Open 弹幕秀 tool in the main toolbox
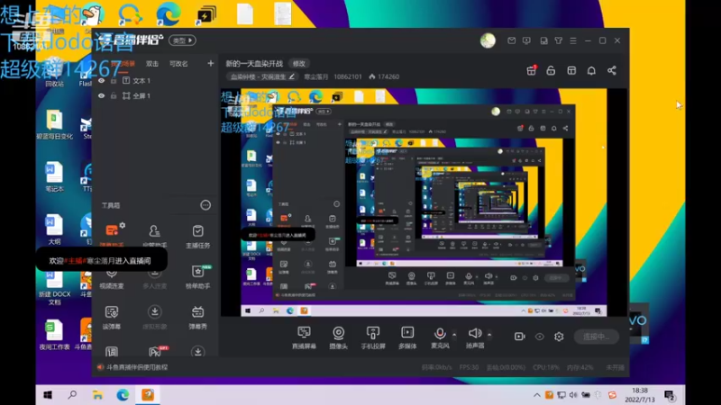This screenshot has height=405, width=721. tap(197, 317)
